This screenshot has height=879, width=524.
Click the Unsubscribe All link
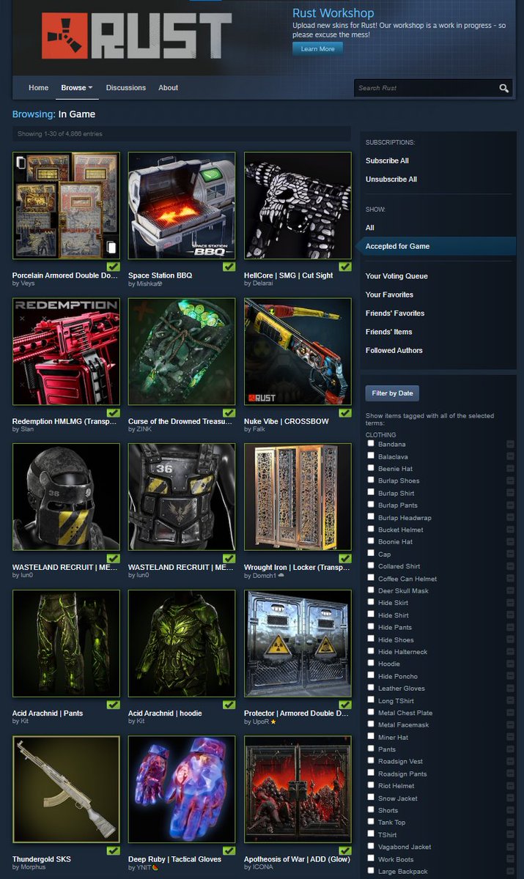click(x=391, y=179)
